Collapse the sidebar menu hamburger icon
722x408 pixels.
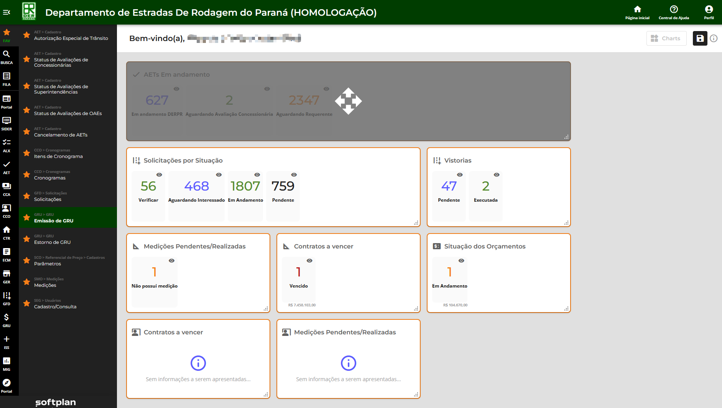pos(7,12)
